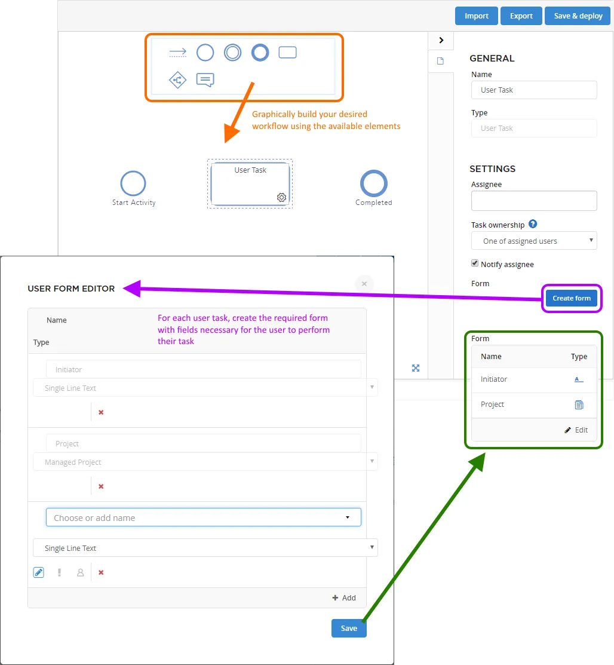Click the Type field showing User Task
Viewport: 614px width, 665px height.
[534, 128]
